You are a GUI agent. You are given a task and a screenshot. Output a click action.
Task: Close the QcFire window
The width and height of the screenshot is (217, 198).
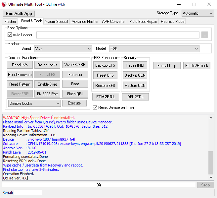(x=209, y=4)
